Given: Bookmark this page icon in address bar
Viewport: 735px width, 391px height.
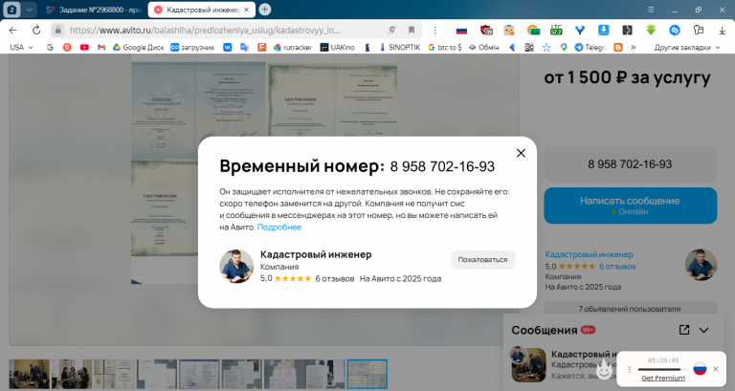Looking at the screenshot, I should click(412, 30).
